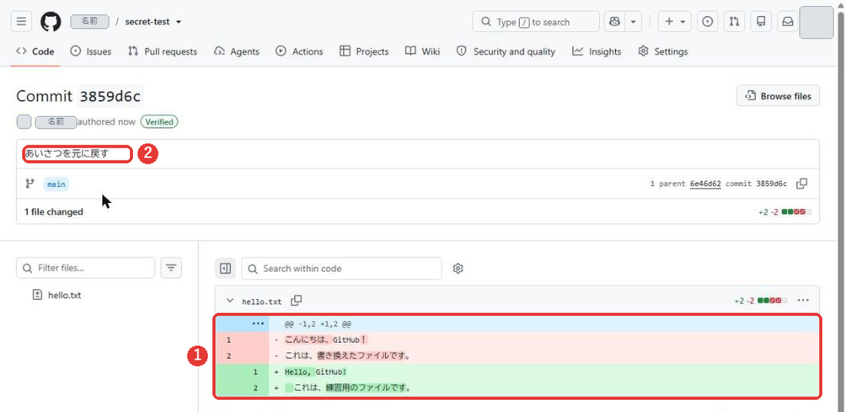Click the Verified badge

point(159,122)
